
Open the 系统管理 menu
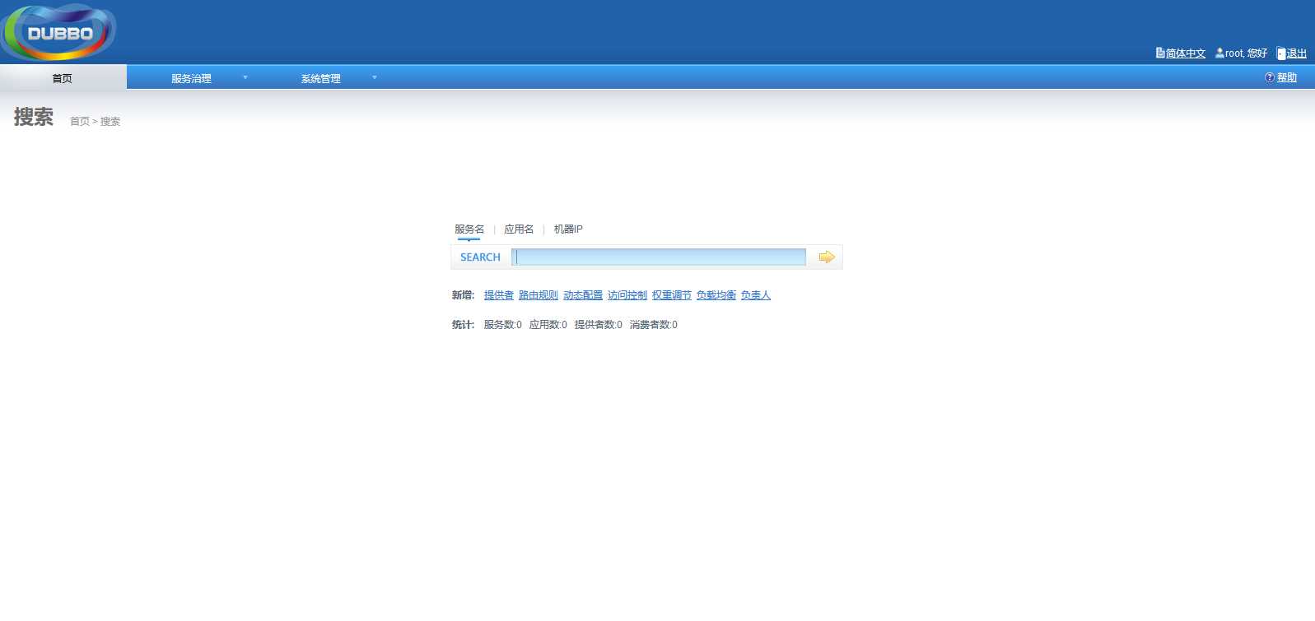coord(320,78)
